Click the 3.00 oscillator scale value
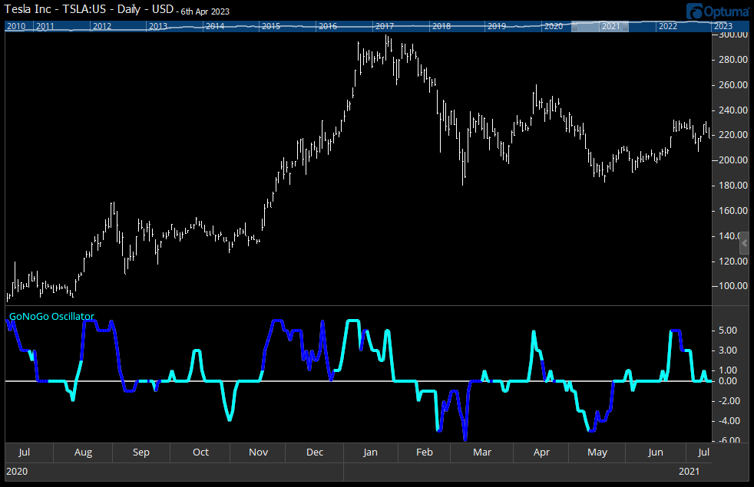Screen dimensions: 754x487 coord(728,350)
